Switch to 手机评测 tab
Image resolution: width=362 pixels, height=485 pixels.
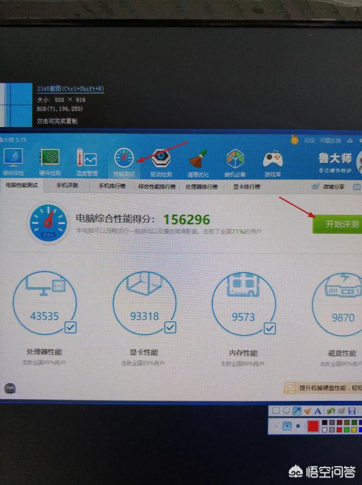click(67, 186)
